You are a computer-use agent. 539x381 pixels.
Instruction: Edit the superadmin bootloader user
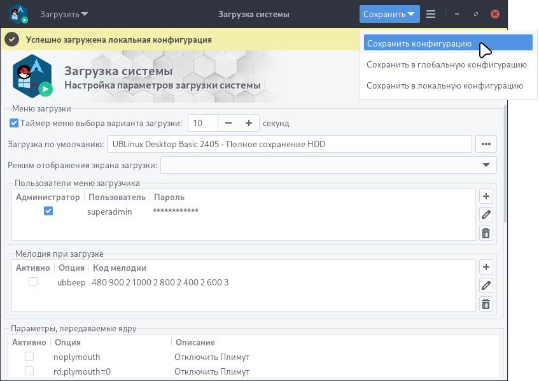(486, 215)
